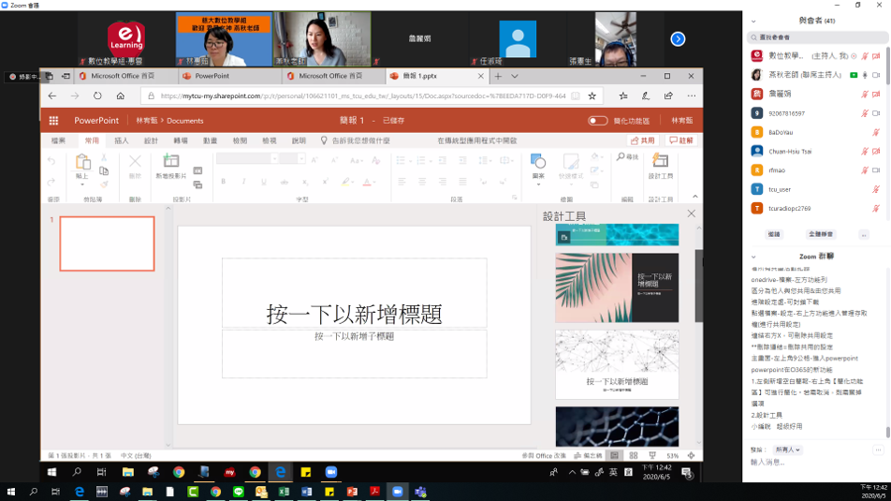Close the Design Tools pane with X
Image resolution: width=891 pixels, height=501 pixels.
[x=692, y=214]
